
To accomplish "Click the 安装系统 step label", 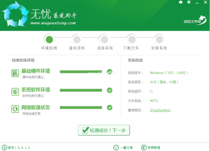I will click(159, 48).
